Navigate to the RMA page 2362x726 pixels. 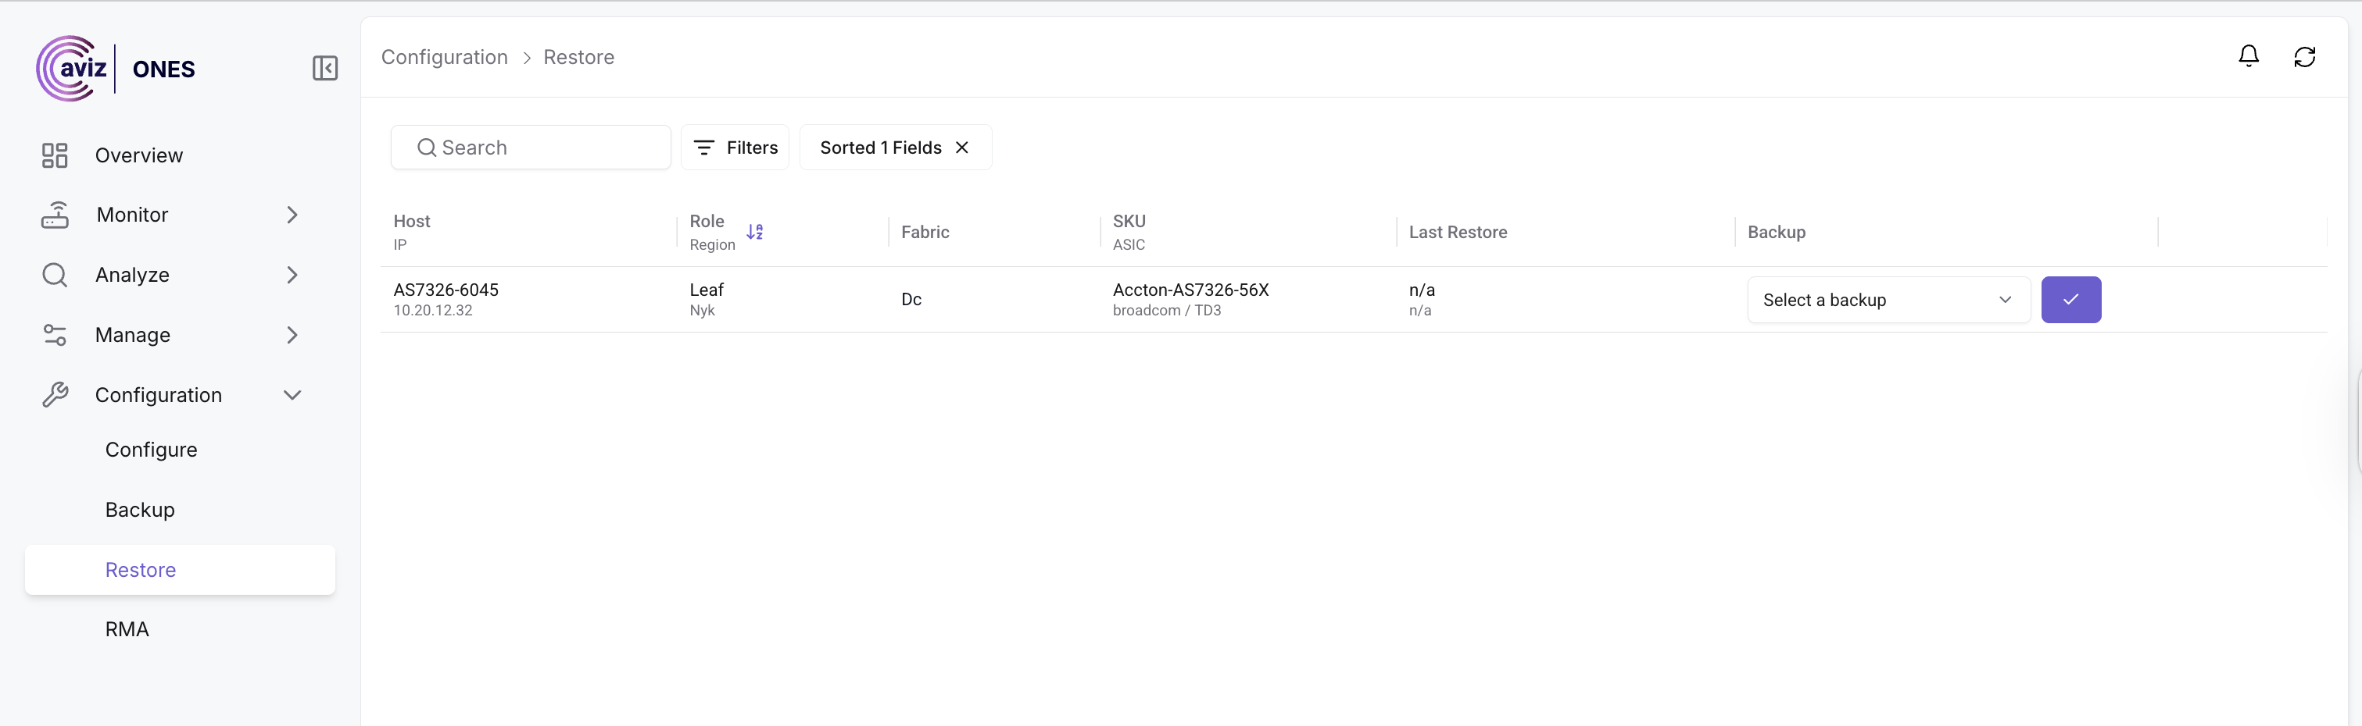point(127,629)
